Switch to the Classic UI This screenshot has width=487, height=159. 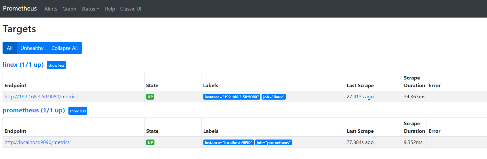(x=131, y=9)
